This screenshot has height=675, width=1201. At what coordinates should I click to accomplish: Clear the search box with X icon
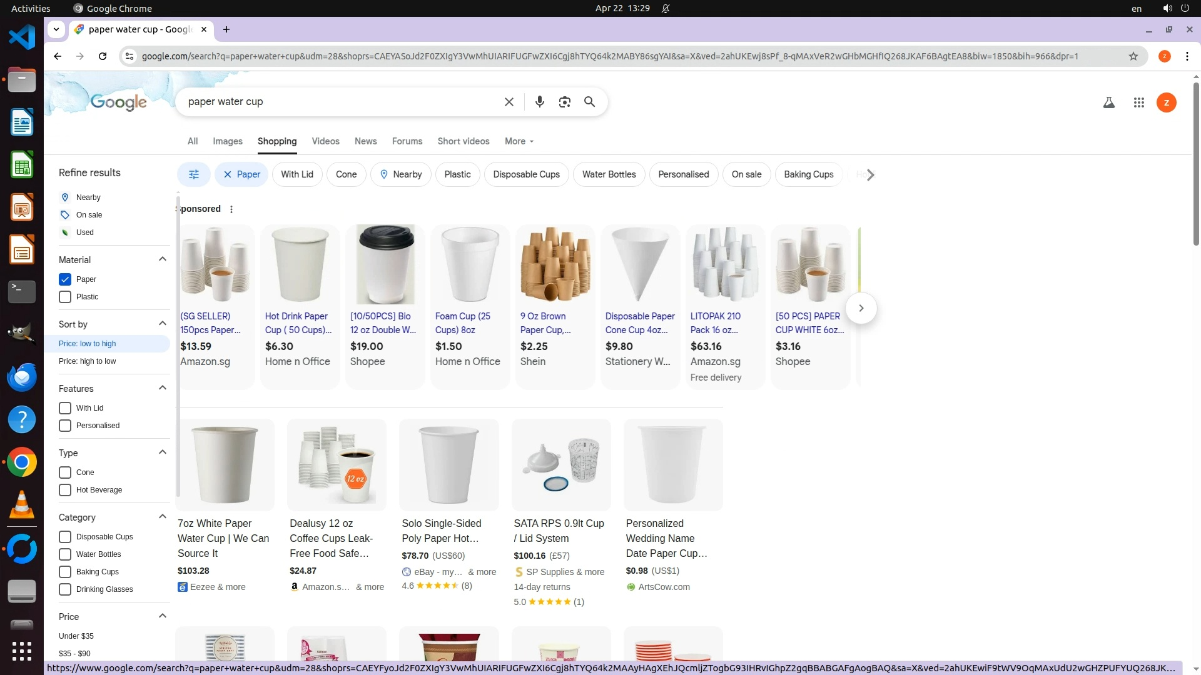point(509,102)
